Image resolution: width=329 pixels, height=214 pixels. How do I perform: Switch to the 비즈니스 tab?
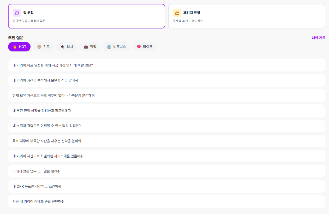(x=116, y=47)
